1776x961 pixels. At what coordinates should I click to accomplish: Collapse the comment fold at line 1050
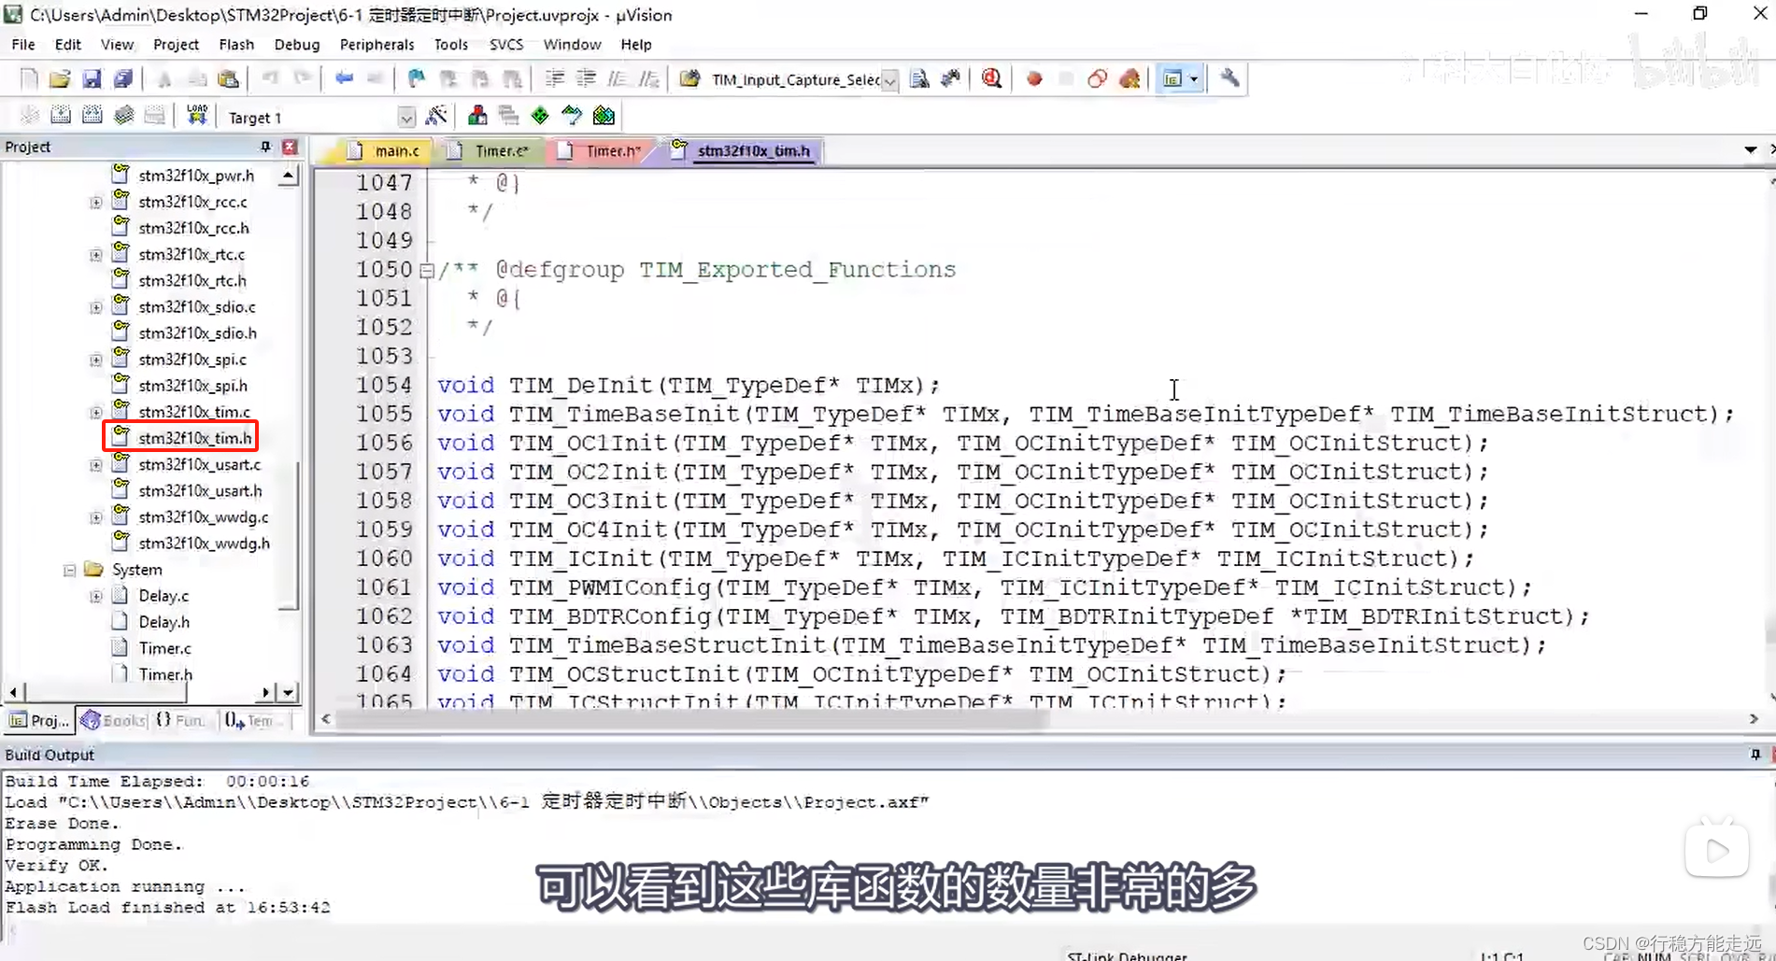click(x=427, y=270)
